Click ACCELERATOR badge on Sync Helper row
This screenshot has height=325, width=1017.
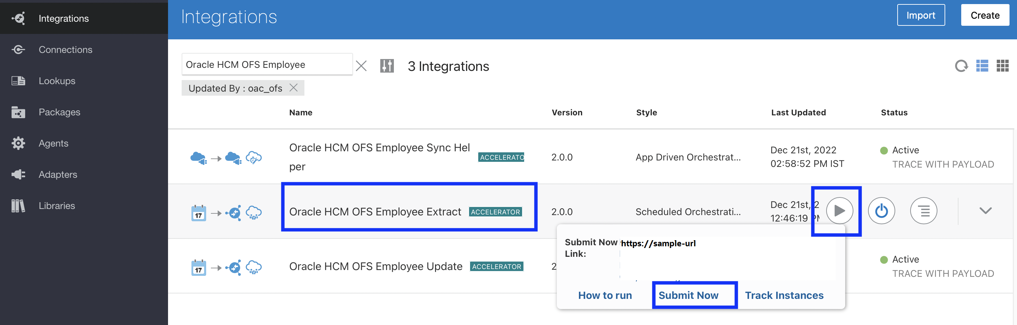click(x=501, y=157)
